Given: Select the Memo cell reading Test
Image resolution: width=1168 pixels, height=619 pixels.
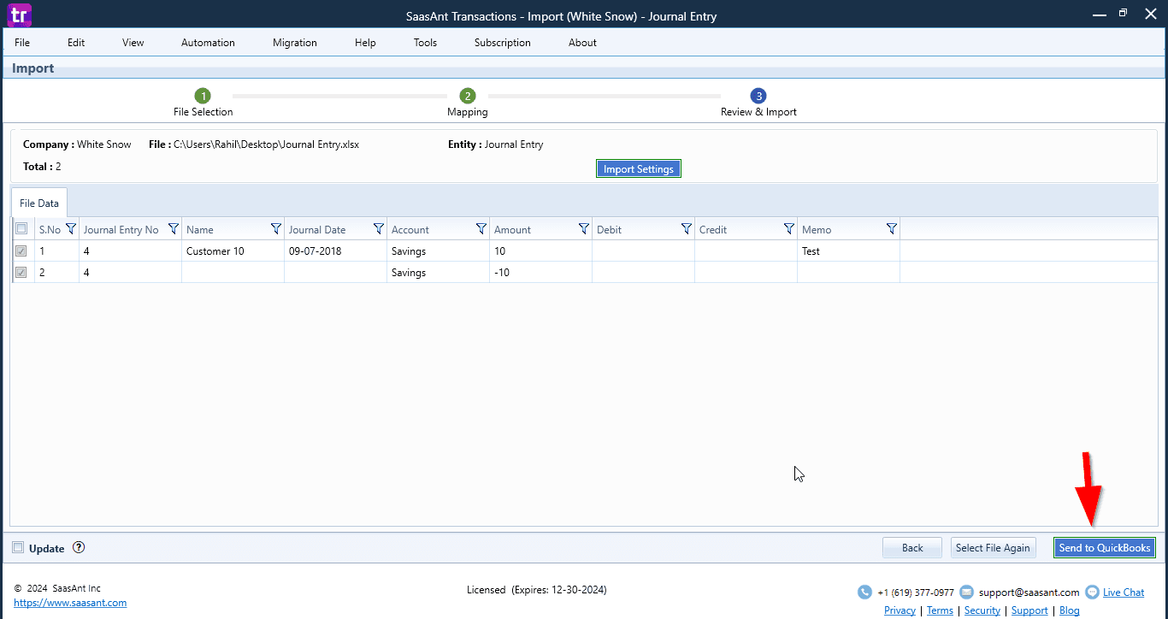Looking at the screenshot, I should pos(848,251).
